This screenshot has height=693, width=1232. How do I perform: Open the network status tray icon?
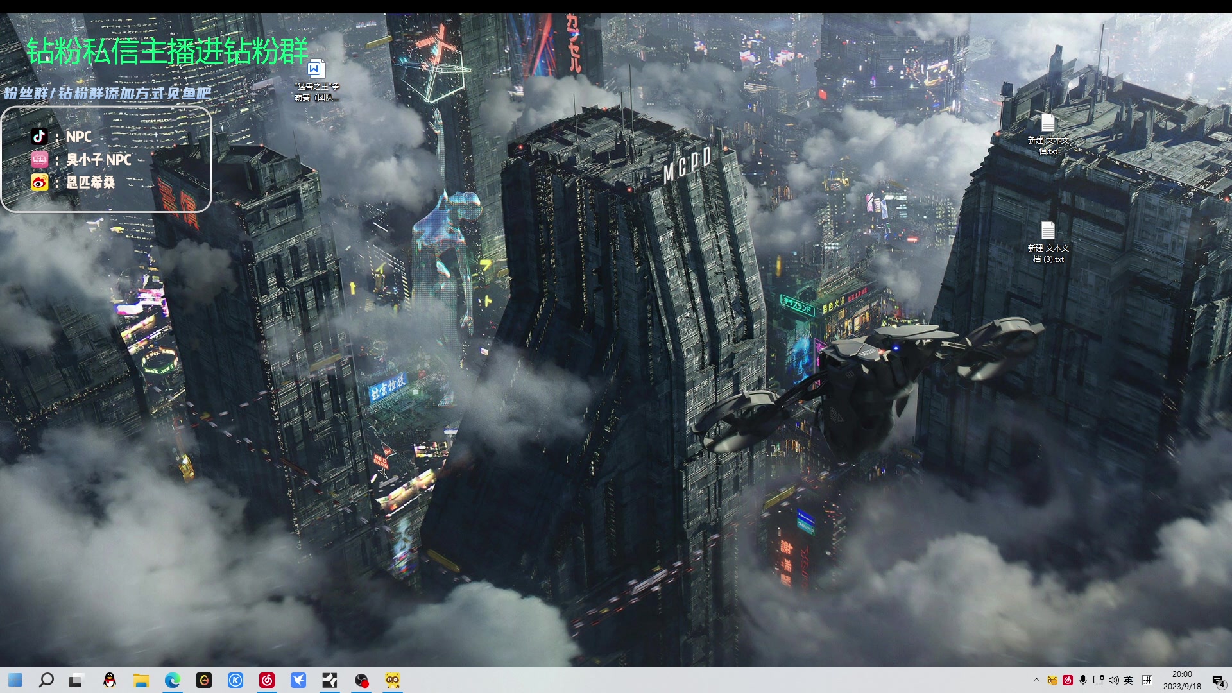(x=1098, y=680)
